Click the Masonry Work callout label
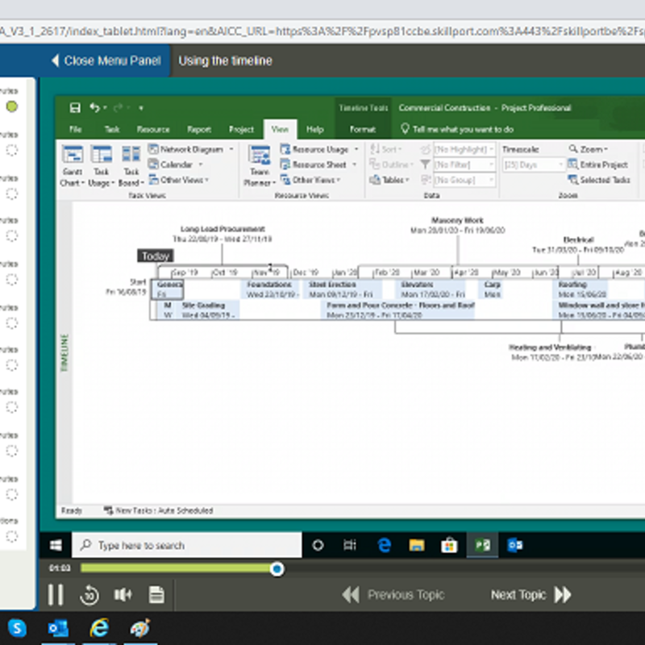 (457, 225)
